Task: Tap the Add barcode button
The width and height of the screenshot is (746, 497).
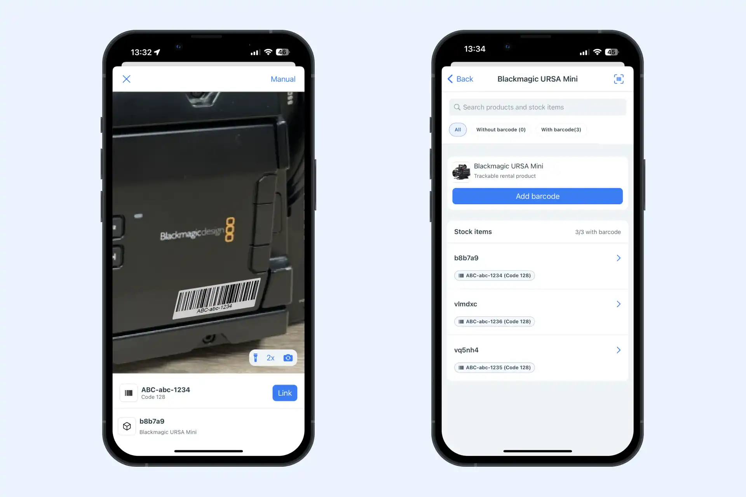Action: pos(537,196)
